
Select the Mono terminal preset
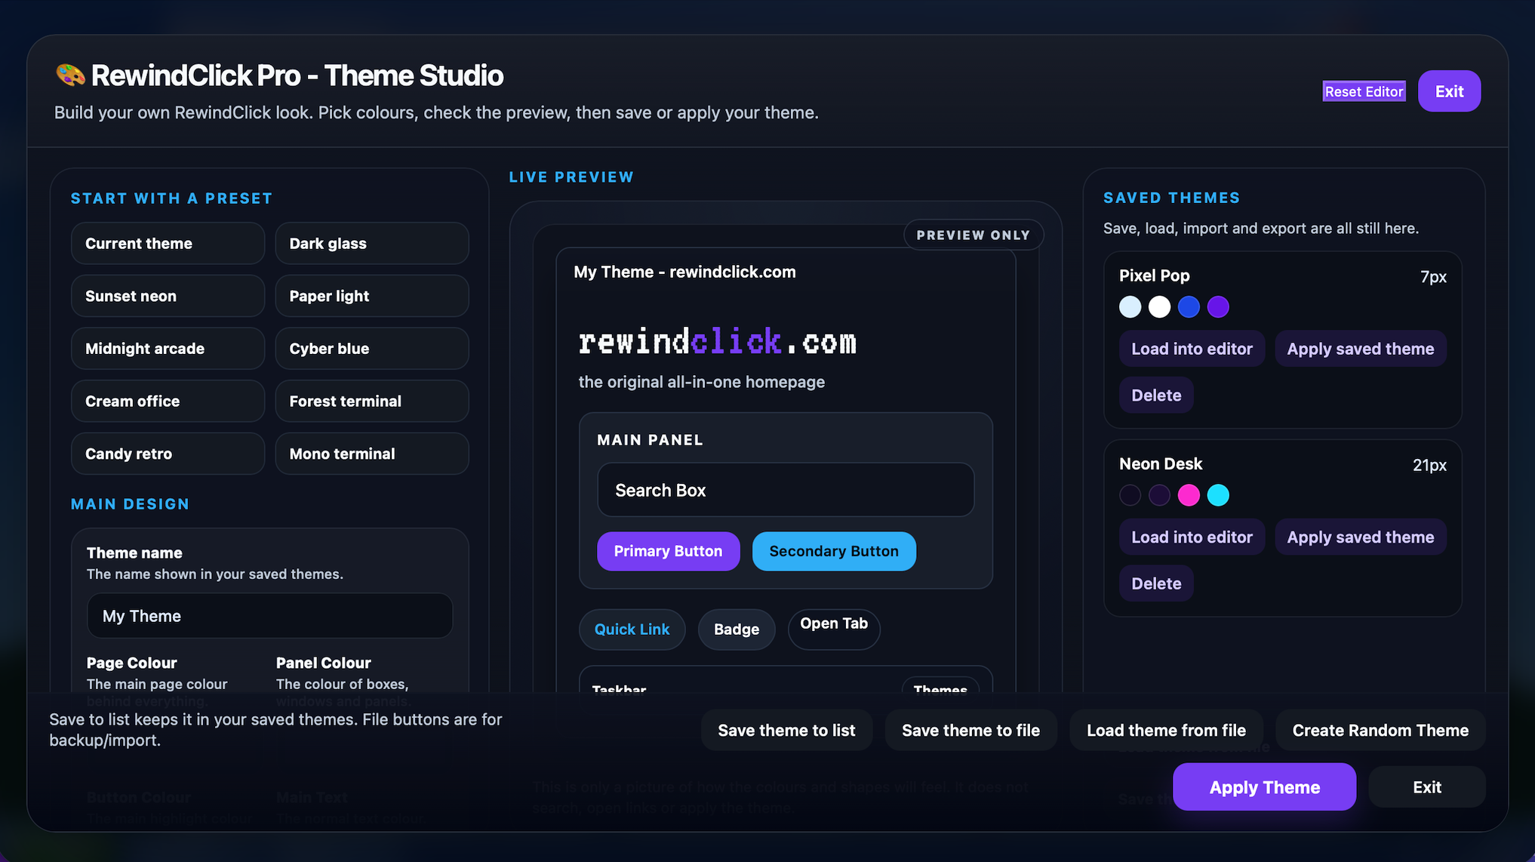click(372, 454)
